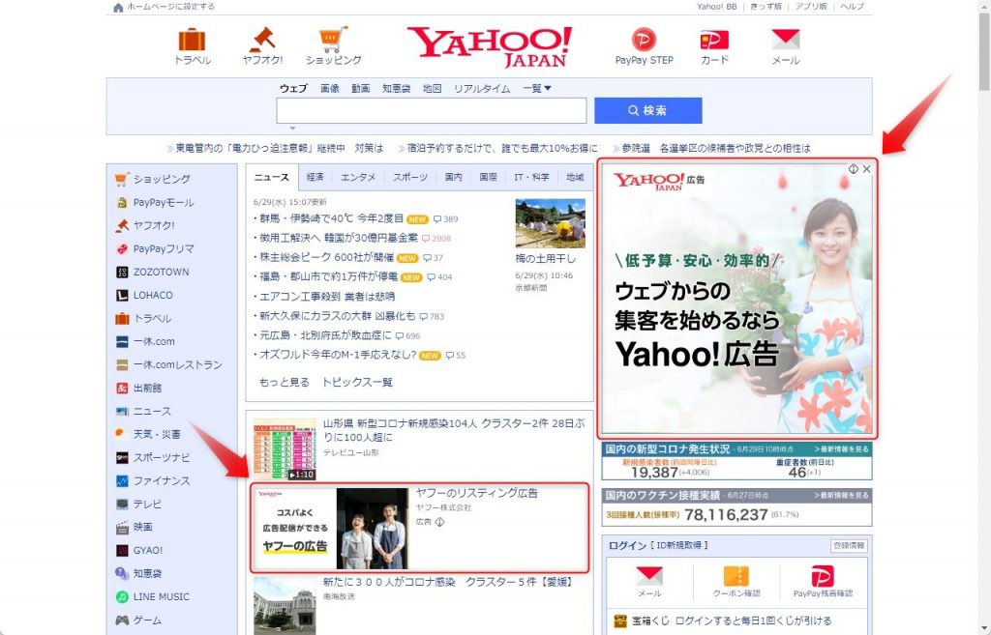991x635 pixels.
Task: Click the 宝箱くじ treasure box icon
Action: [620, 621]
